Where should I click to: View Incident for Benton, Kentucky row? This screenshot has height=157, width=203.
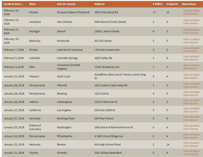pos(191,143)
